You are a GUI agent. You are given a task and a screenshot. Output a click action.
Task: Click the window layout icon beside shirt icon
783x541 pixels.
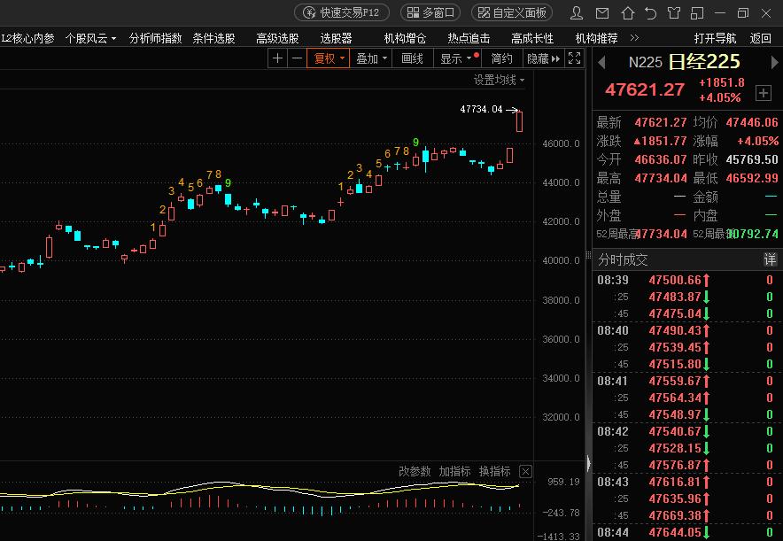(697, 13)
